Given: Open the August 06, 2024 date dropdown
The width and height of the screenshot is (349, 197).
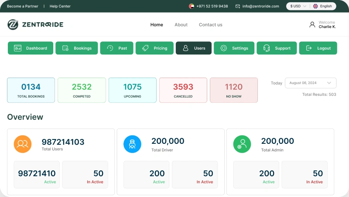Looking at the screenshot, I should 311,83.
